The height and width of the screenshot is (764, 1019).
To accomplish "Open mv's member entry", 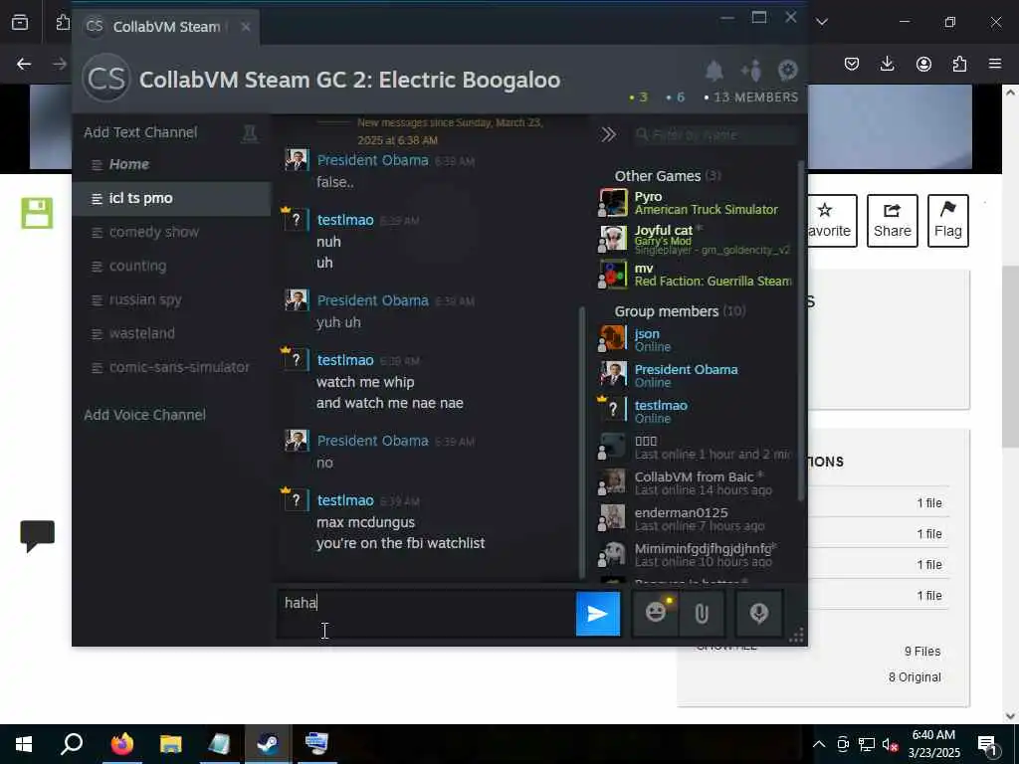I will 696,275.
